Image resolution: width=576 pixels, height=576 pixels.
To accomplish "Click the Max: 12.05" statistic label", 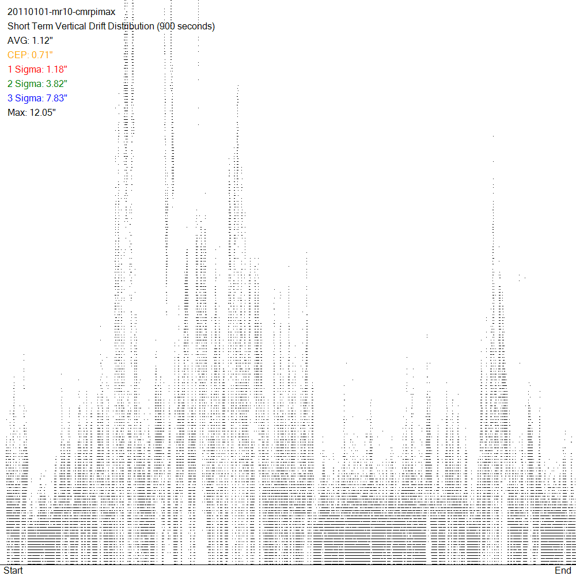I will [x=32, y=113].
